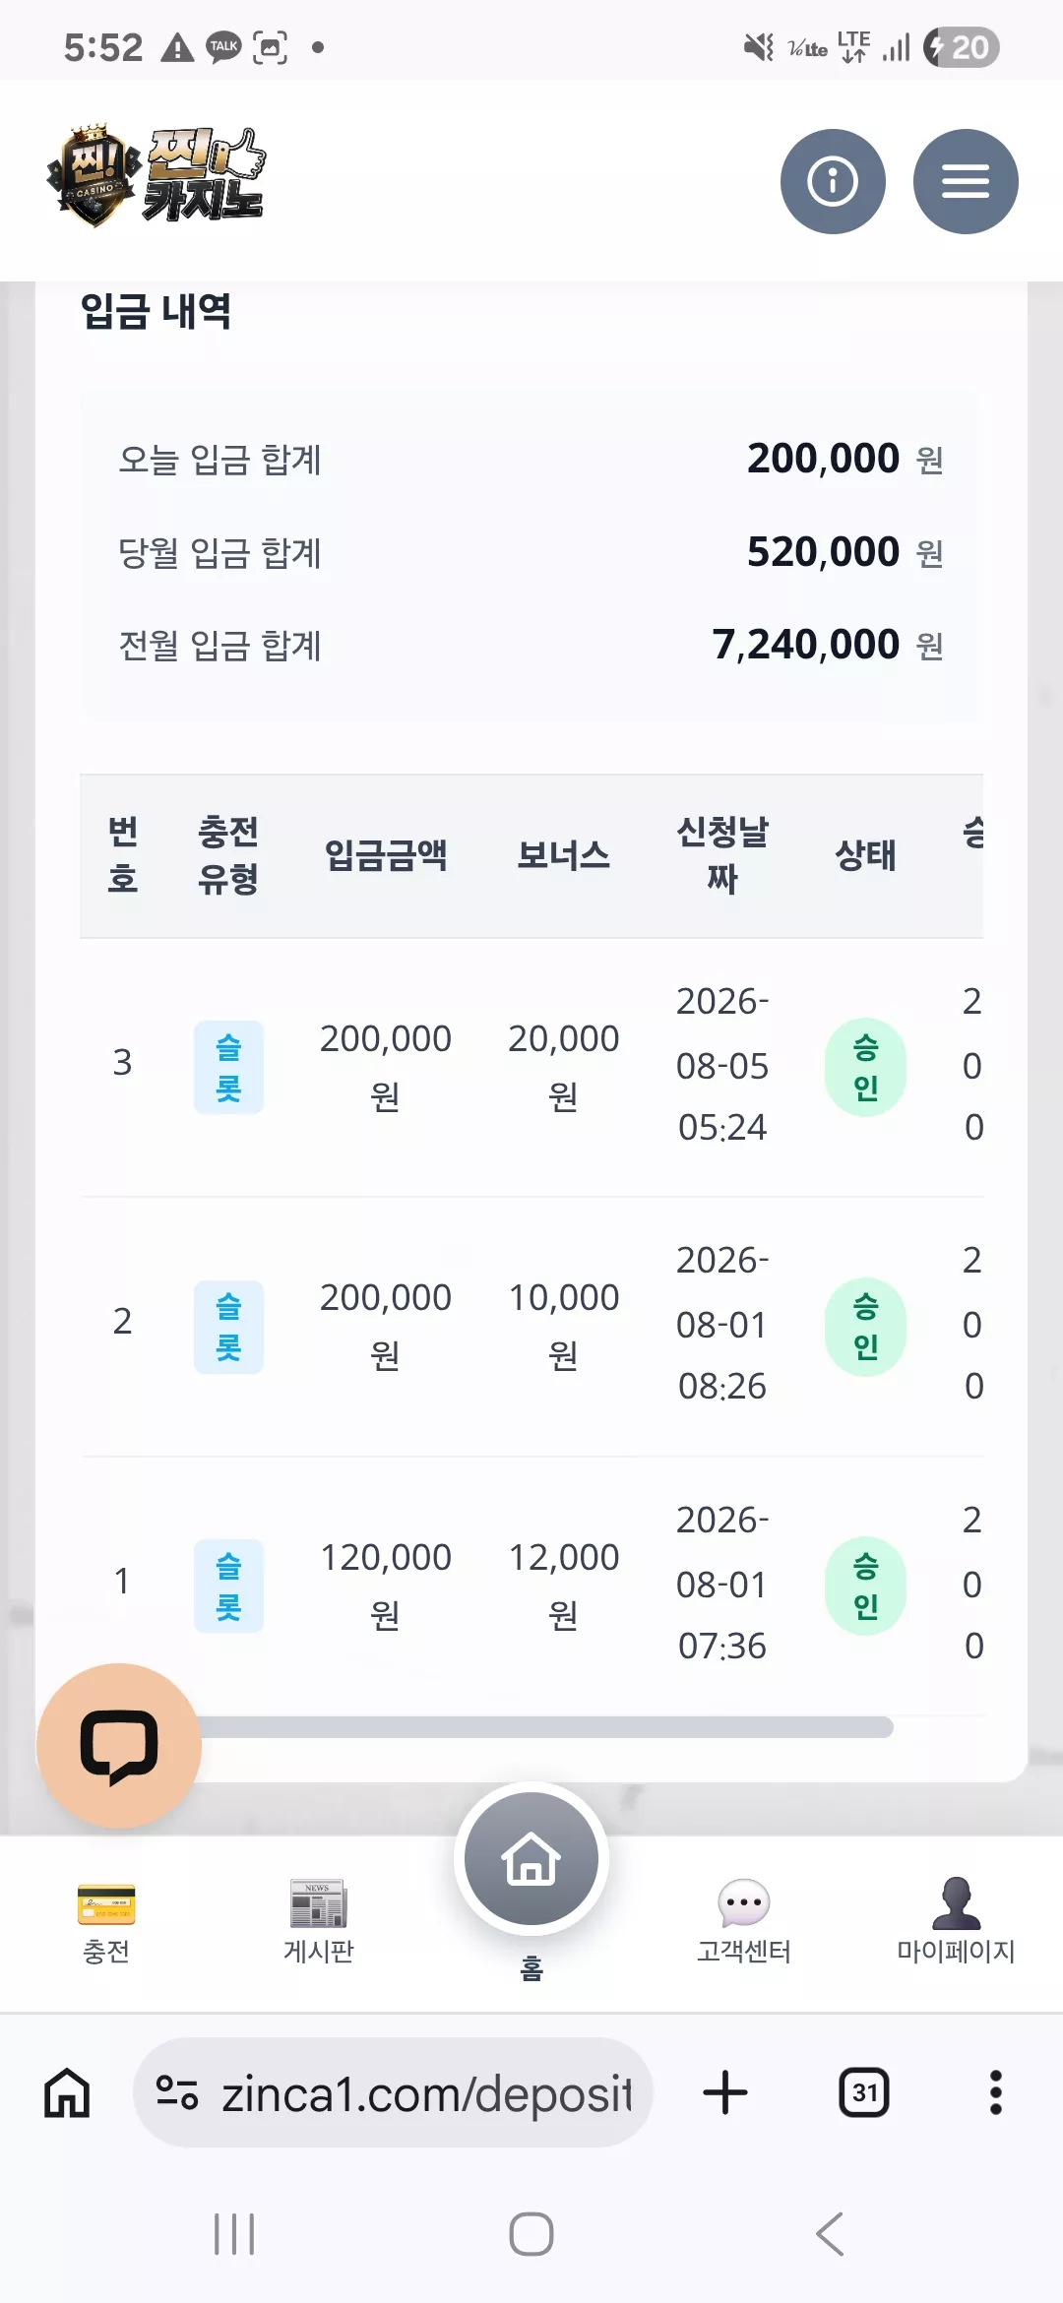Focus the zinca1.com/deposit address bar
The image size is (1063, 2303).
coord(393,2092)
